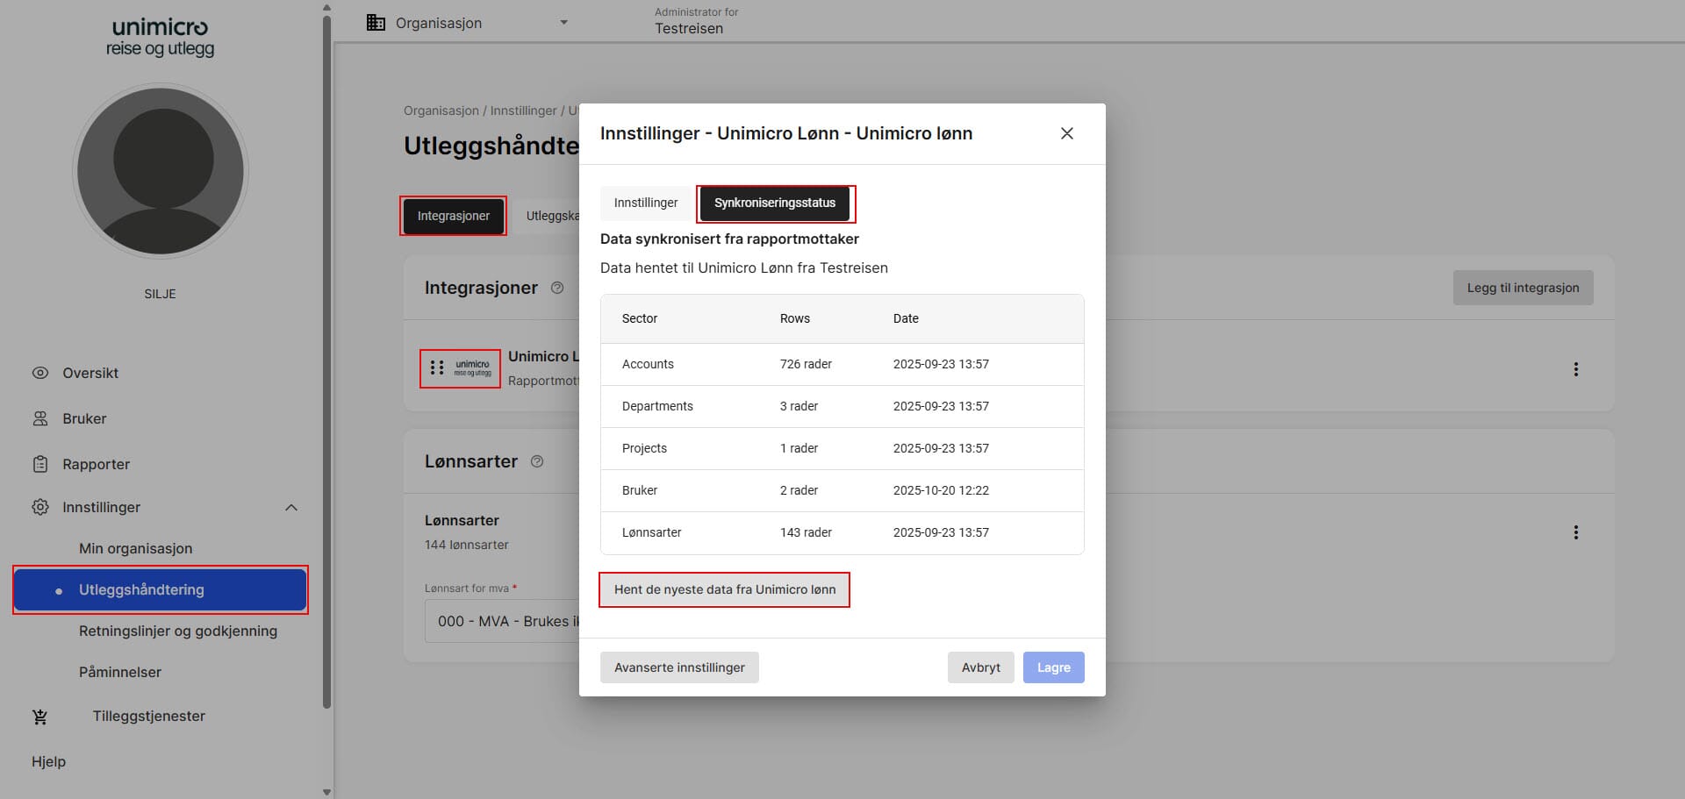Open Retningslinjer og godkjenning menu item

point(177,631)
